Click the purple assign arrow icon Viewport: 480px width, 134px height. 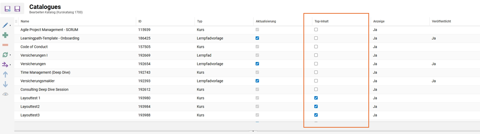point(5,65)
